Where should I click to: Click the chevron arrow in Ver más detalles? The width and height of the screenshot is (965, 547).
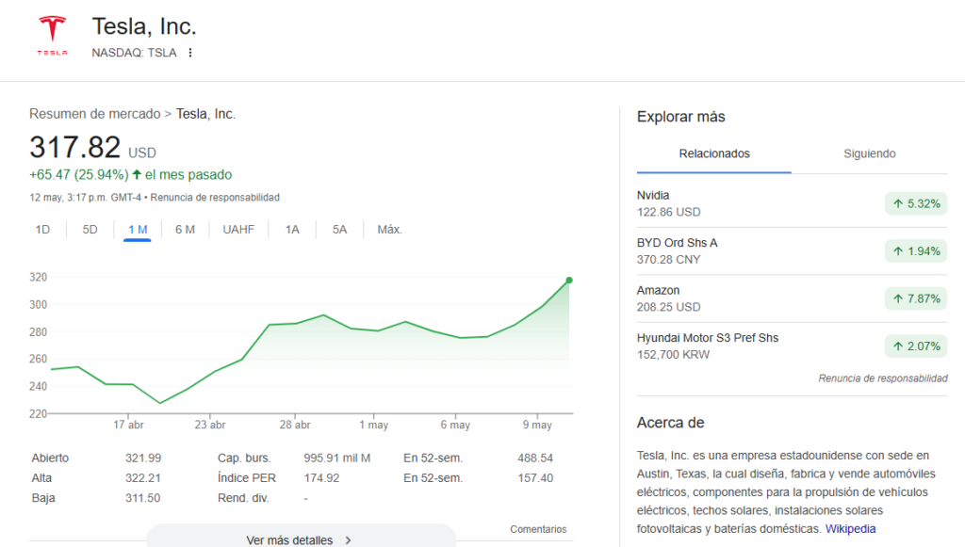349,540
